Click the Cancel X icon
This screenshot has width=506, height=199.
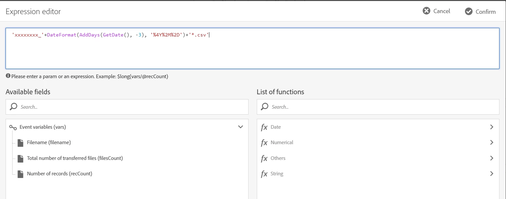point(426,11)
